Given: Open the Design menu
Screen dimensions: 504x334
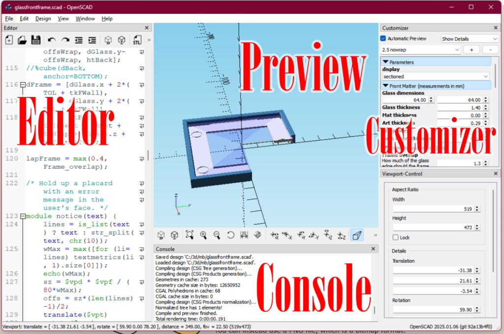Looking at the screenshot, I should pos(43,19).
